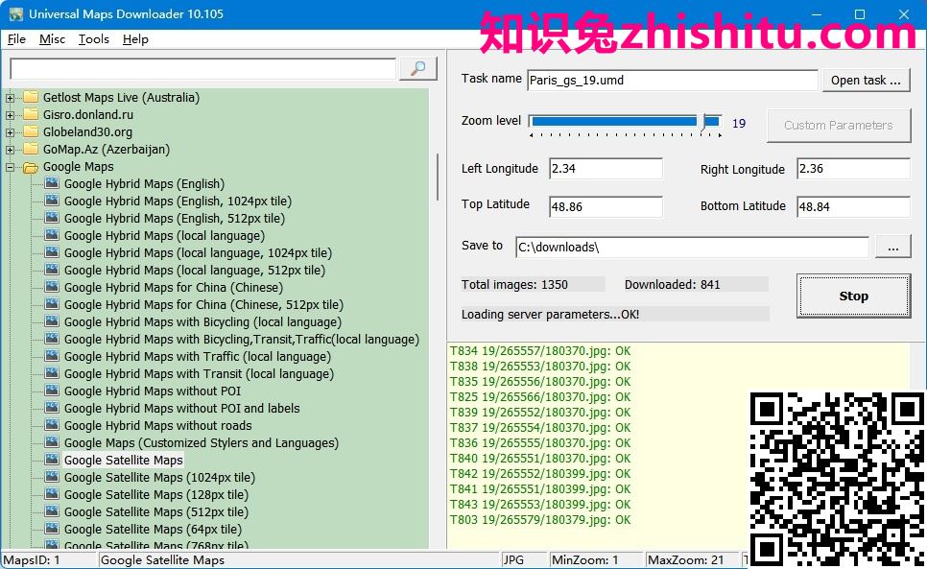The height and width of the screenshot is (569, 927).
Task: Click icon of Google Hybrid Maps without POI
Action: pos(52,391)
